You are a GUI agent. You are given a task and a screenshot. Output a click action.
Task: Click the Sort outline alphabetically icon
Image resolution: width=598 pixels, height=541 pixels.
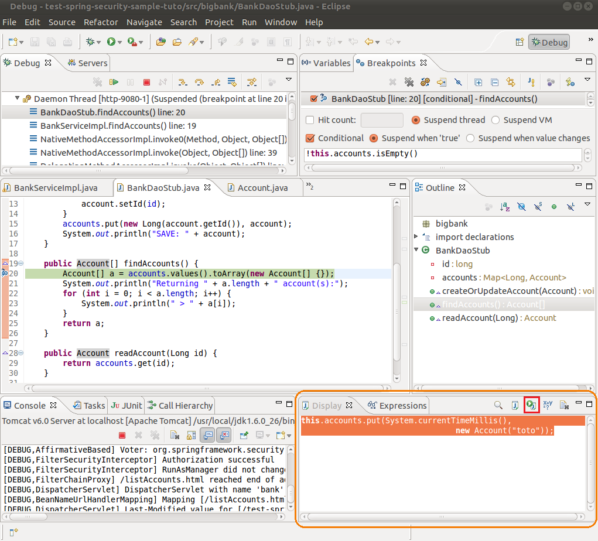505,207
